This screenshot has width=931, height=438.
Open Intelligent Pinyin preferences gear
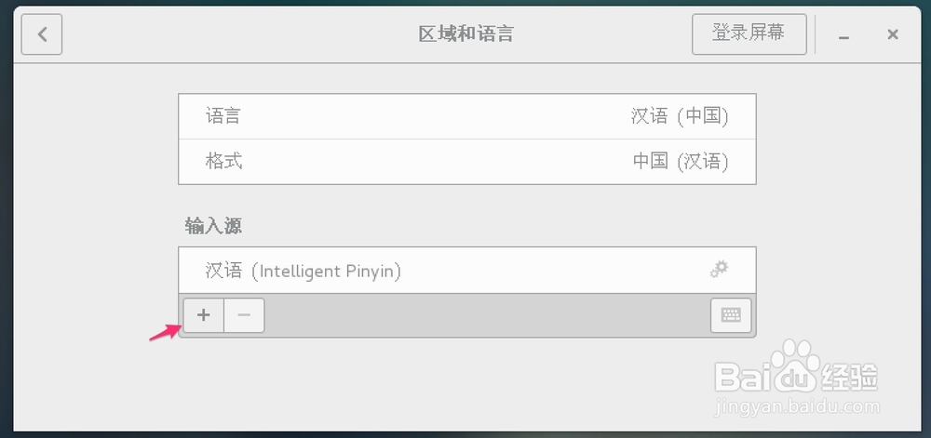pos(719,270)
